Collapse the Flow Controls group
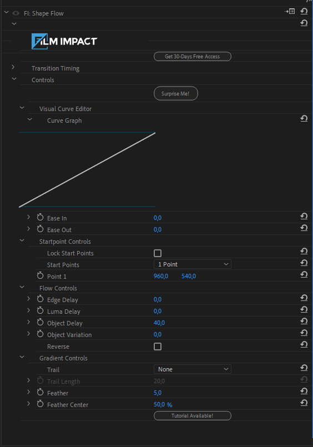The height and width of the screenshot is (447, 313). click(x=22, y=287)
